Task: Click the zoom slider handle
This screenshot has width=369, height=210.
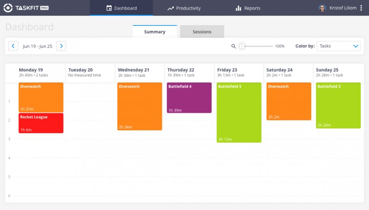Action: click(242, 46)
